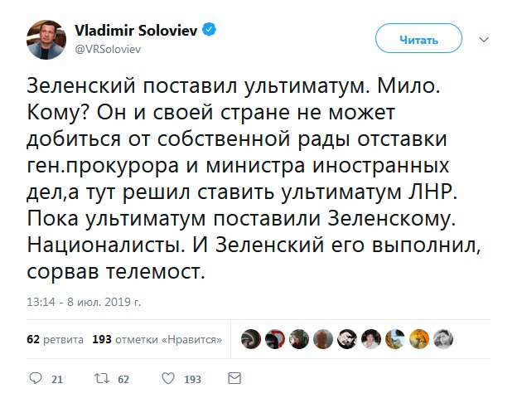Click the reply speech bubble icon
Screen dimensions: 522x403
(x=35, y=379)
